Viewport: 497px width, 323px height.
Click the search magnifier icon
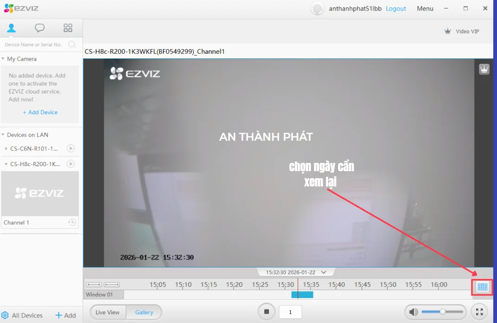pos(72,44)
